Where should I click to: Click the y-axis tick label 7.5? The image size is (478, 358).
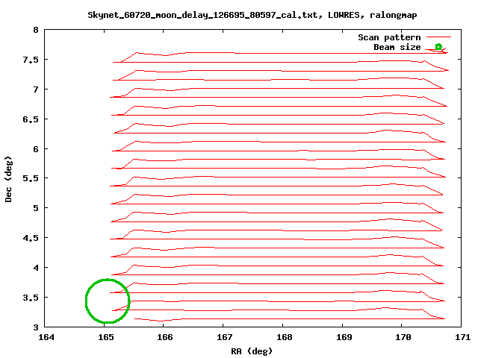click(31, 60)
